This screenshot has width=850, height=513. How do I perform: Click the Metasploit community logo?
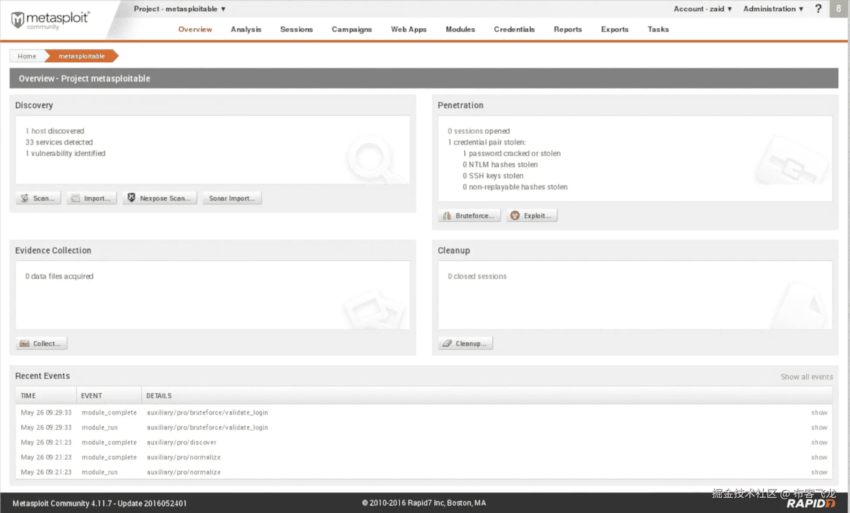[50, 20]
